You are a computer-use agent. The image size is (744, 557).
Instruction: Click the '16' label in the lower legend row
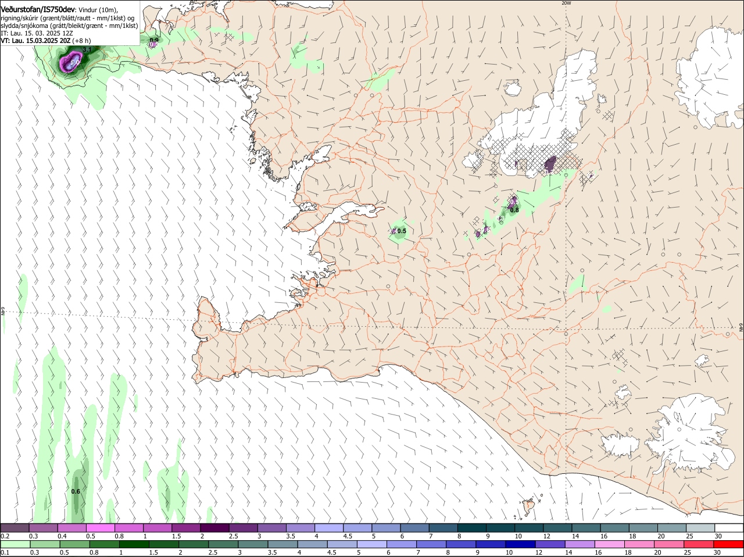coord(598,552)
